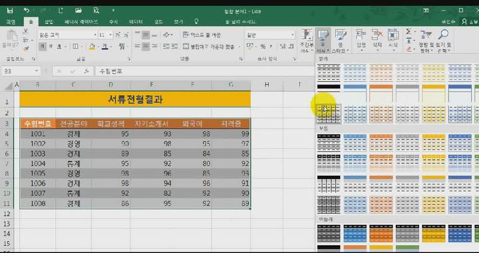Open the font name dropdown (맑은 고딕)
479x253 pixels.
[95, 35]
